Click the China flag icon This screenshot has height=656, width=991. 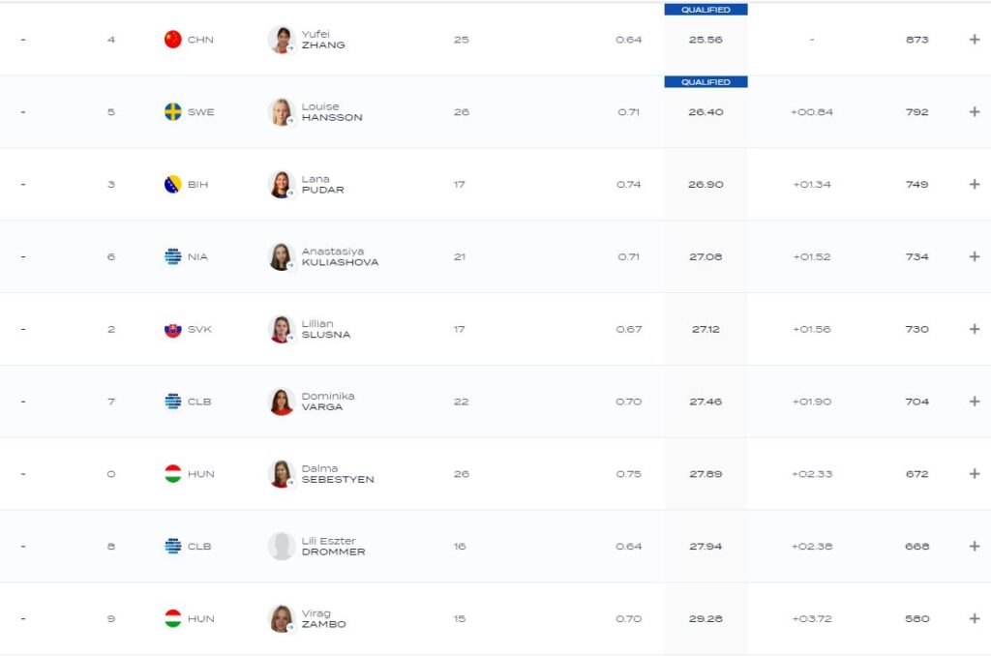click(173, 40)
